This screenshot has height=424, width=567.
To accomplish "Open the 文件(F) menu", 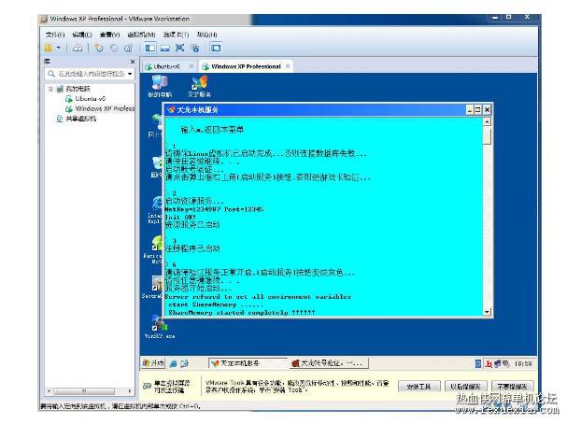I will coord(55,35).
